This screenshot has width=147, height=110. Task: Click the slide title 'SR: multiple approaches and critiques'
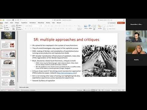66,39
